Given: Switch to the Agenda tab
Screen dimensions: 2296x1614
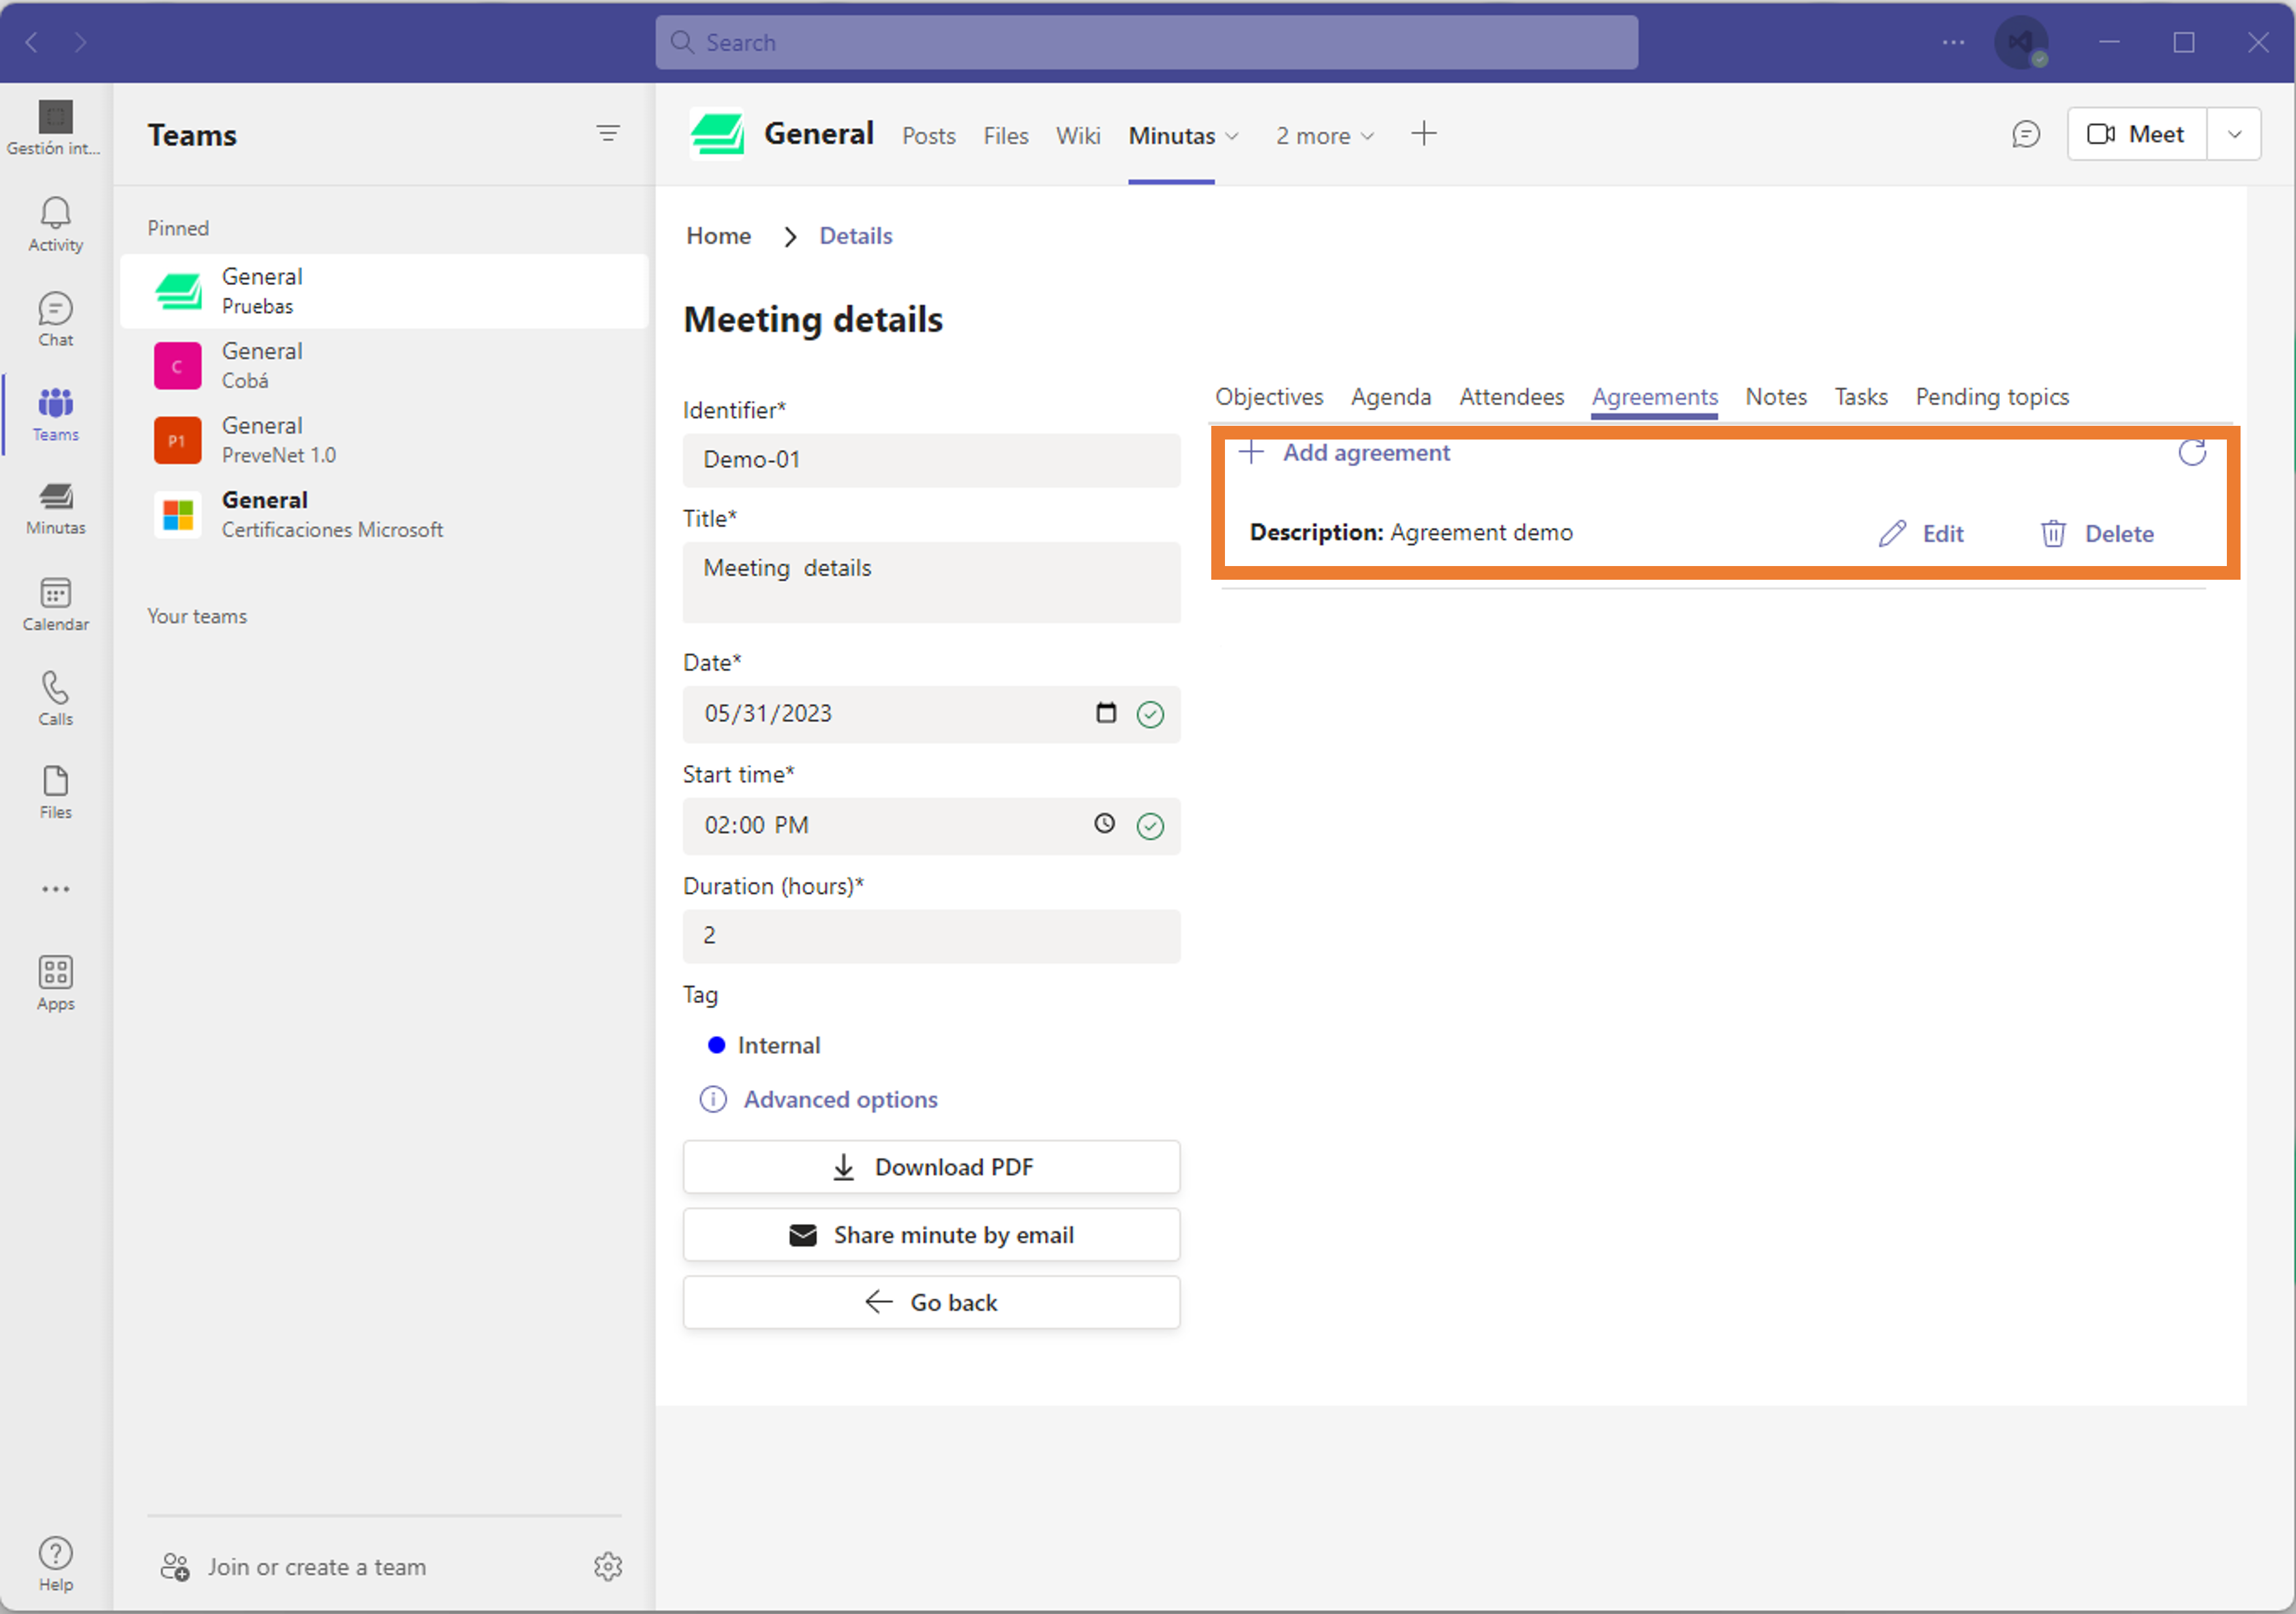Looking at the screenshot, I should coord(1390,397).
